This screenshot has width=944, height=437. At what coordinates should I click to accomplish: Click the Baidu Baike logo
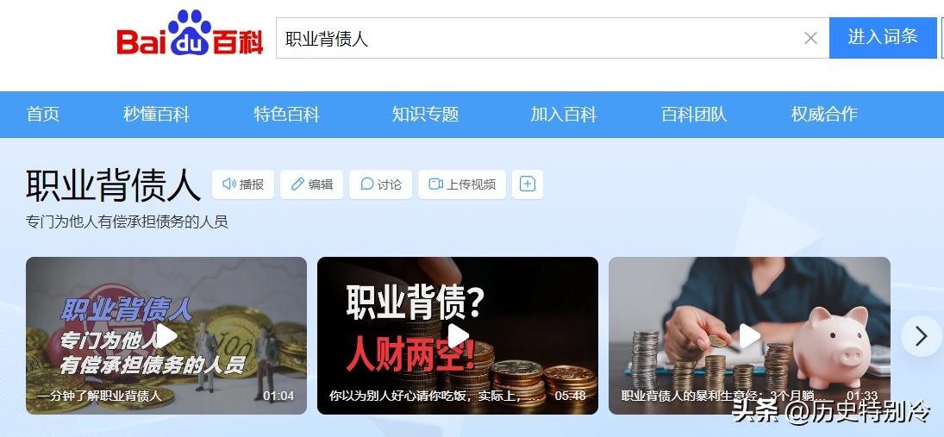pos(190,33)
